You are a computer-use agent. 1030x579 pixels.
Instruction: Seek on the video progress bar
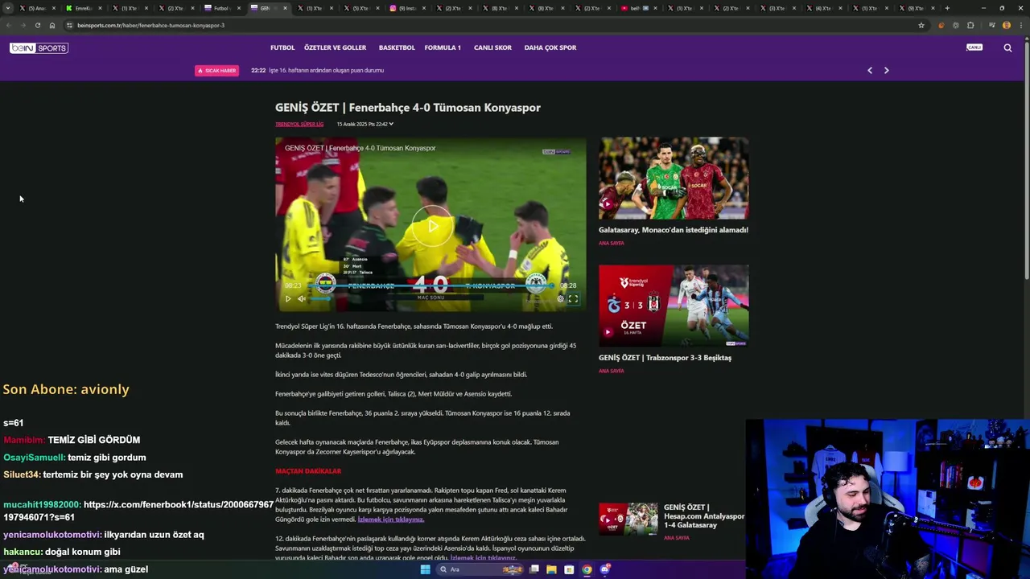(x=431, y=285)
